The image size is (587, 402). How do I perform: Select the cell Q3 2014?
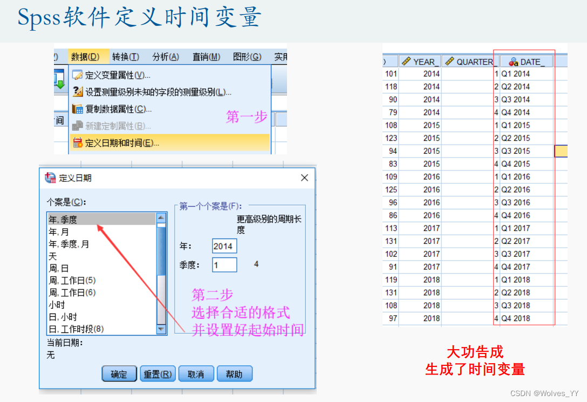pyautogui.click(x=527, y=100)
